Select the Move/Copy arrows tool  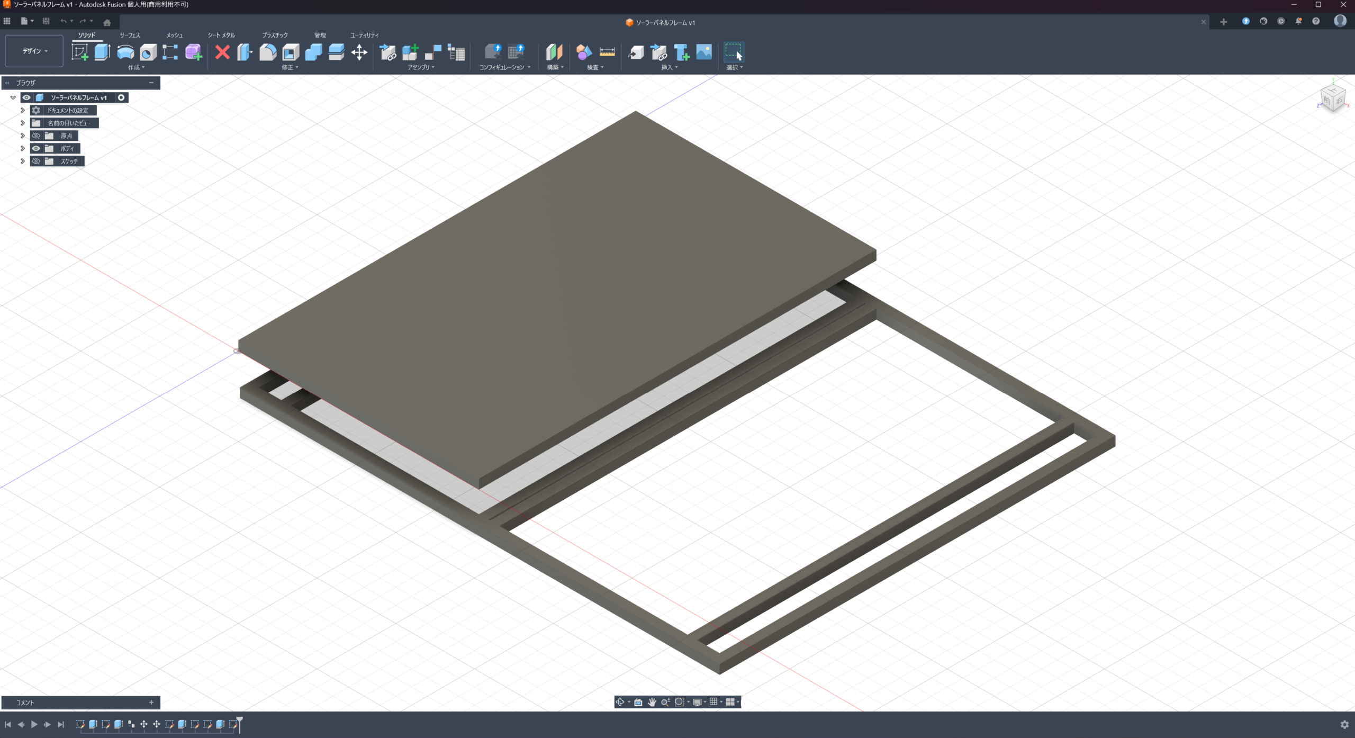pyautogui.click(x=359, y=52)
